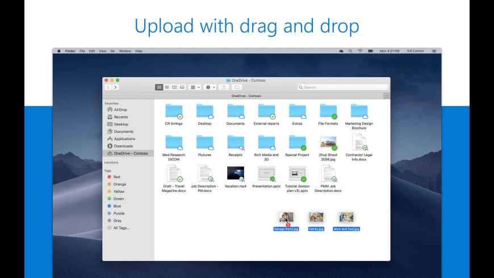Switch to gallery view in toolbar
Image resolution: width=494 pixels, height=278 pixels.
coord(182,87)
